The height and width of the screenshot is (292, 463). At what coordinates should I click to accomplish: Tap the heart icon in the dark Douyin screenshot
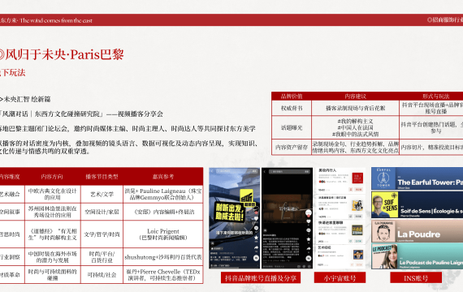pyautogui.click(x=309, y=221)
